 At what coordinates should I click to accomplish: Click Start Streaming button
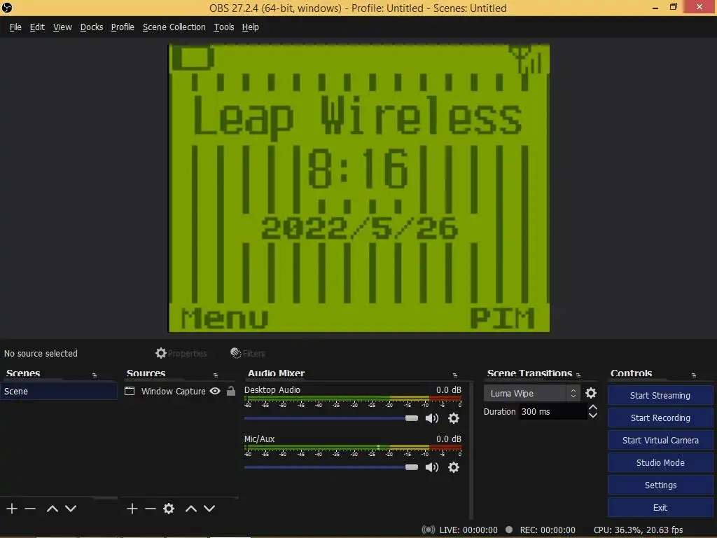click(x=660, y=395)
